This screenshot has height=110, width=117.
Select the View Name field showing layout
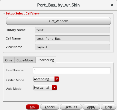click(x=72, y=47)
